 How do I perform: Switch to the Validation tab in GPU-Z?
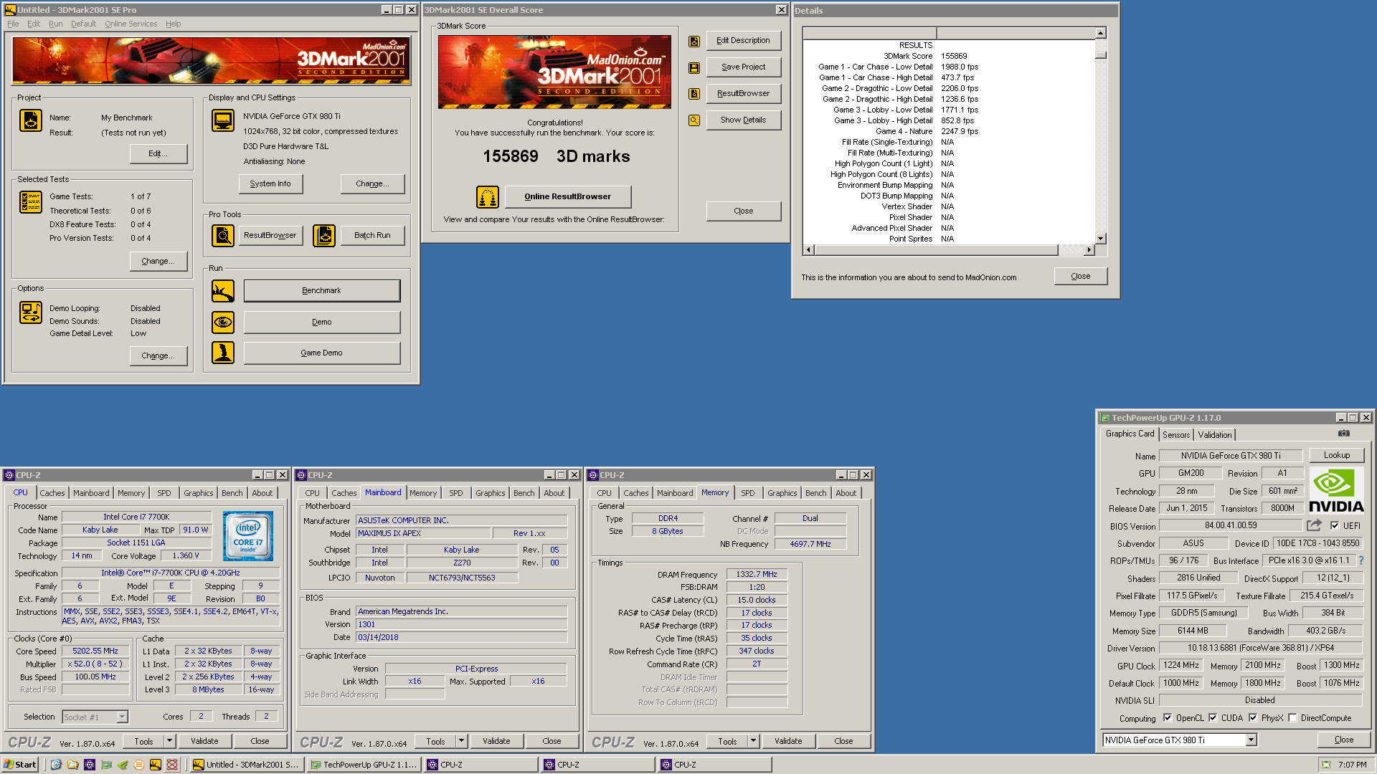click(x=1215, y=434)
